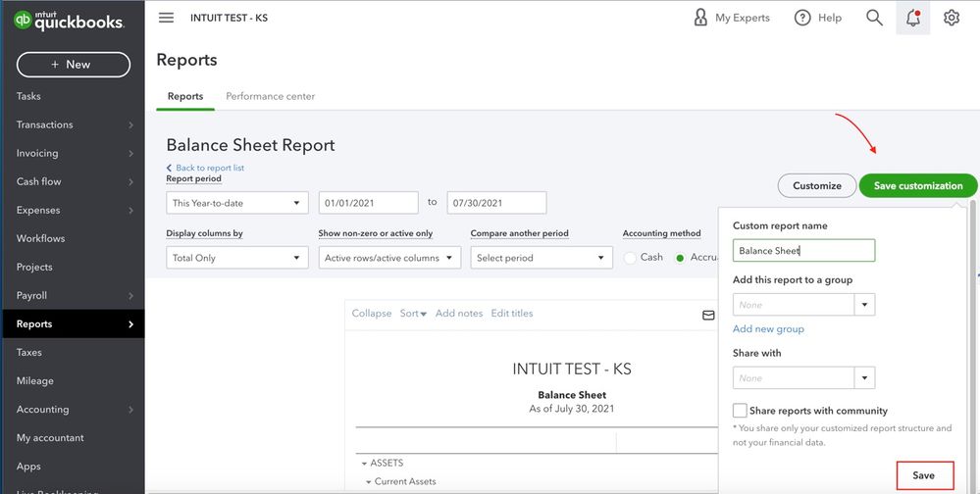The image size is (980, 494).
Task: Click the Save customization button
Action: (x=917, y=185)
